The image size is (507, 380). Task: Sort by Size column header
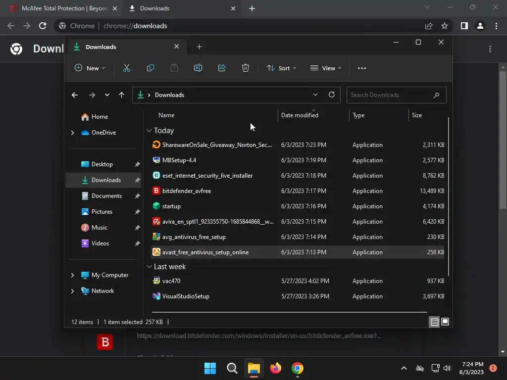[x=417, y=115]
